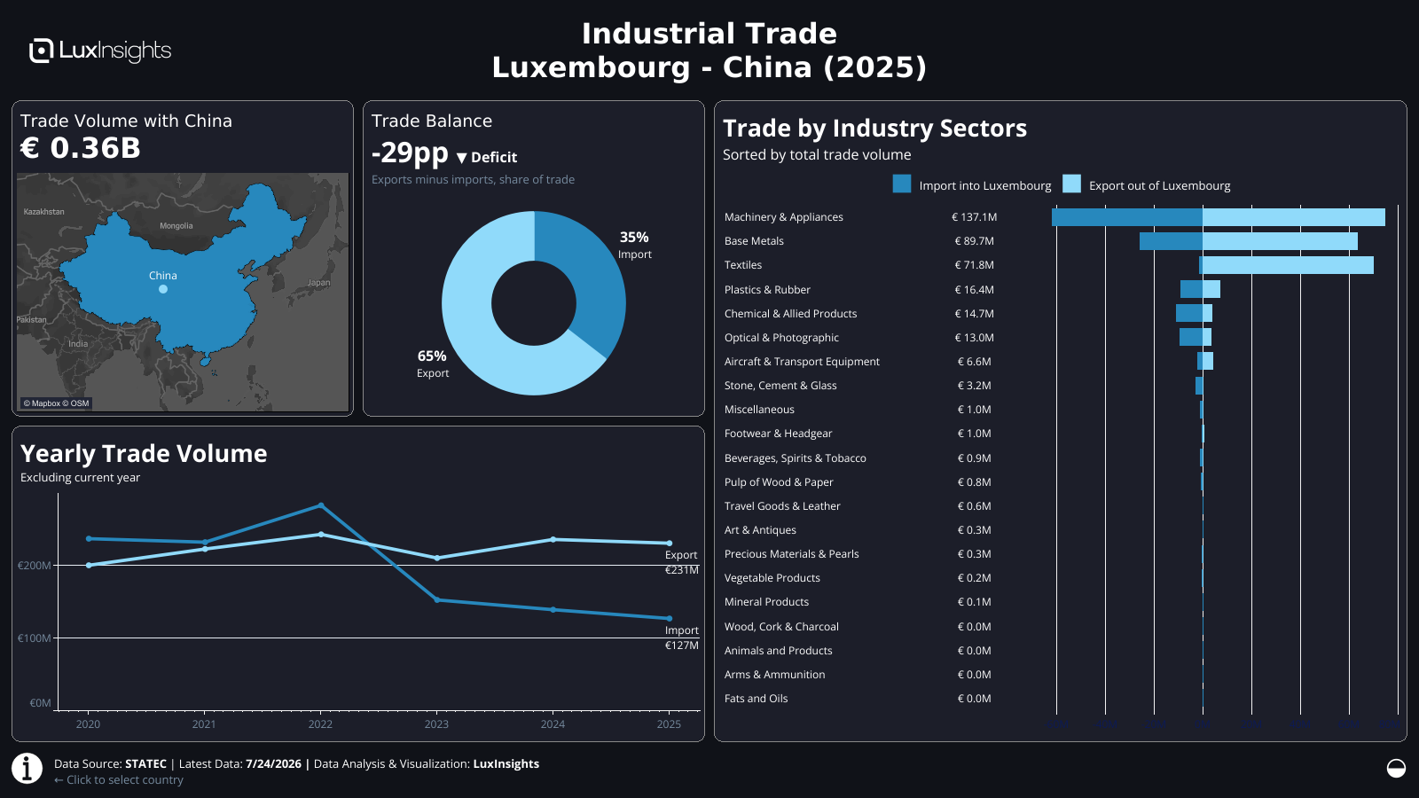
Task: Click the 2023 import line point
Action: pyautogui.click(x=436, y=600)
